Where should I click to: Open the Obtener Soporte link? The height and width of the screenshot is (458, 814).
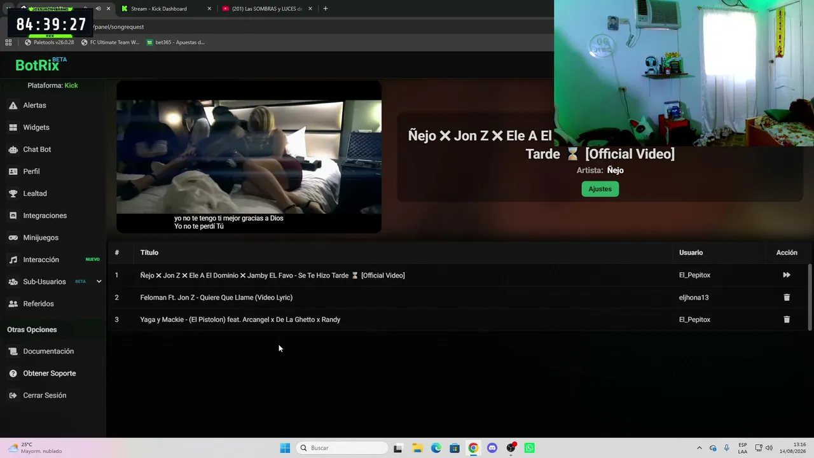(50, 373)
